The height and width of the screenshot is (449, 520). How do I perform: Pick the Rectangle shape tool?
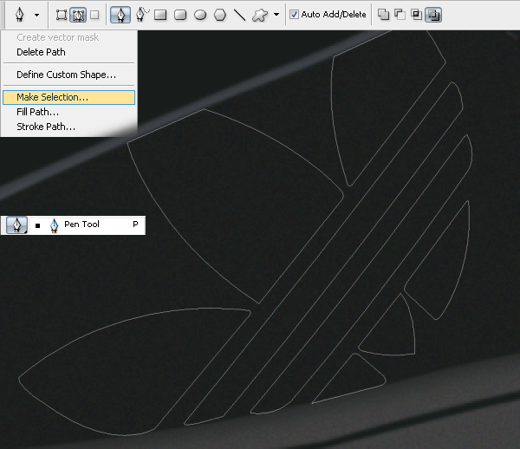pos(160,15)
